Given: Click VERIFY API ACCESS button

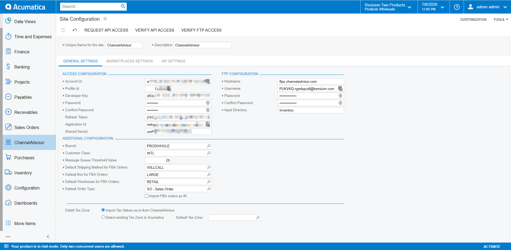Looking at the screenshot, I should pos(155,30).
